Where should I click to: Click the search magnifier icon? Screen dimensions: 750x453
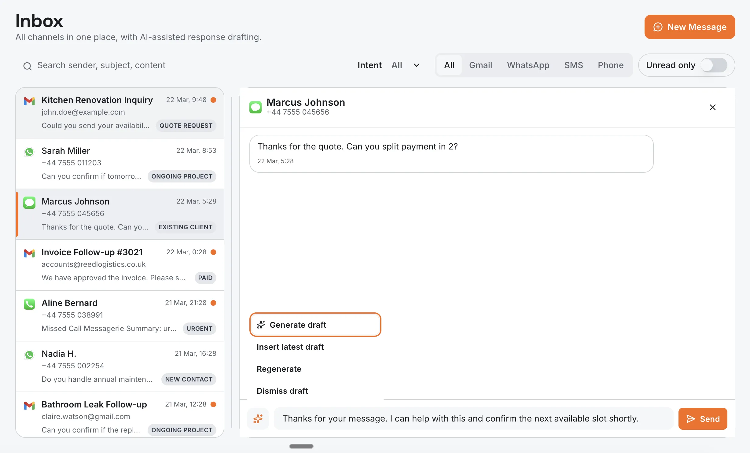[x=27, y=66]
